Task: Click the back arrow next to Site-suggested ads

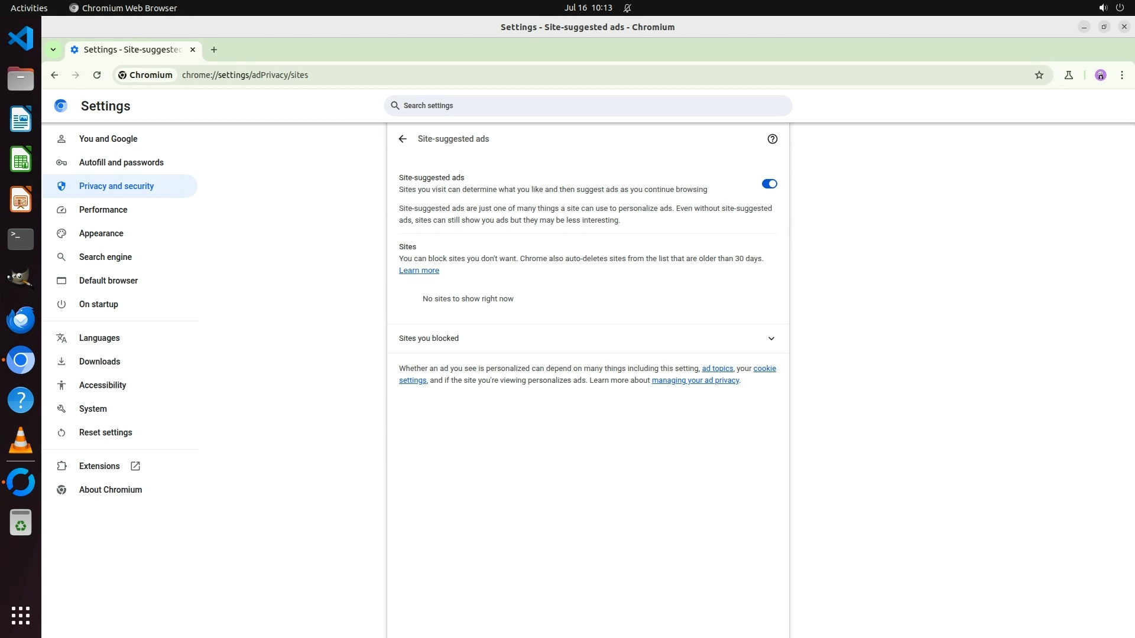Action: 403,139
